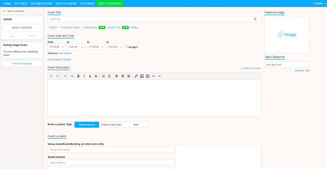
Task: Expand the start time 8:00 am dropdown
Action: [75, 47]
